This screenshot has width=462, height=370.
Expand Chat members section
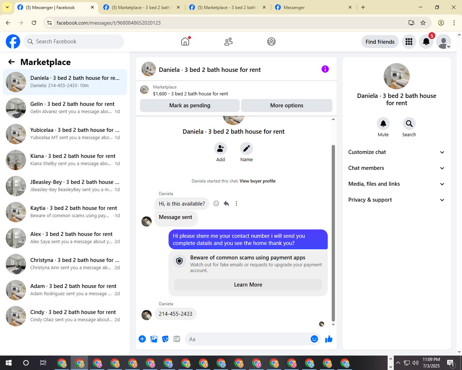pos(397,168)
